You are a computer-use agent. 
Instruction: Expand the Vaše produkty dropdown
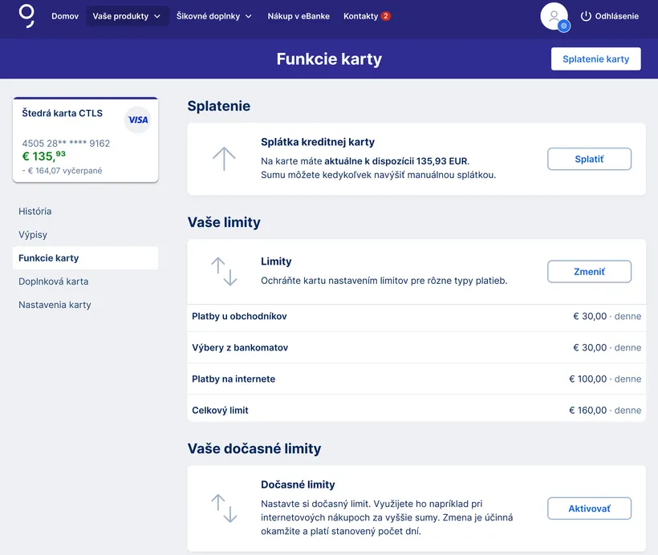tap(127, 16)
